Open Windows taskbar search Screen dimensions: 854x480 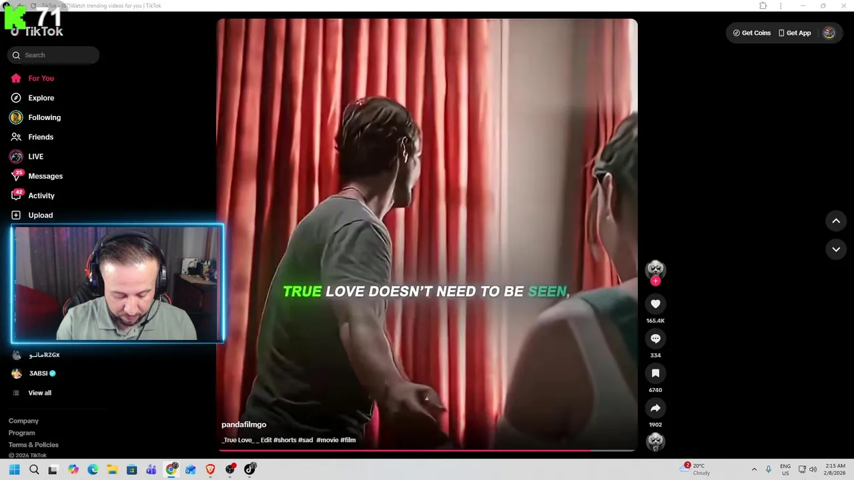pos(34,469)
